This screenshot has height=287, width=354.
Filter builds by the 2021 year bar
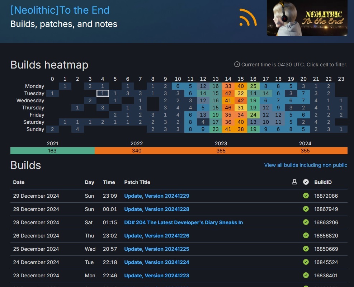point(52,151)
